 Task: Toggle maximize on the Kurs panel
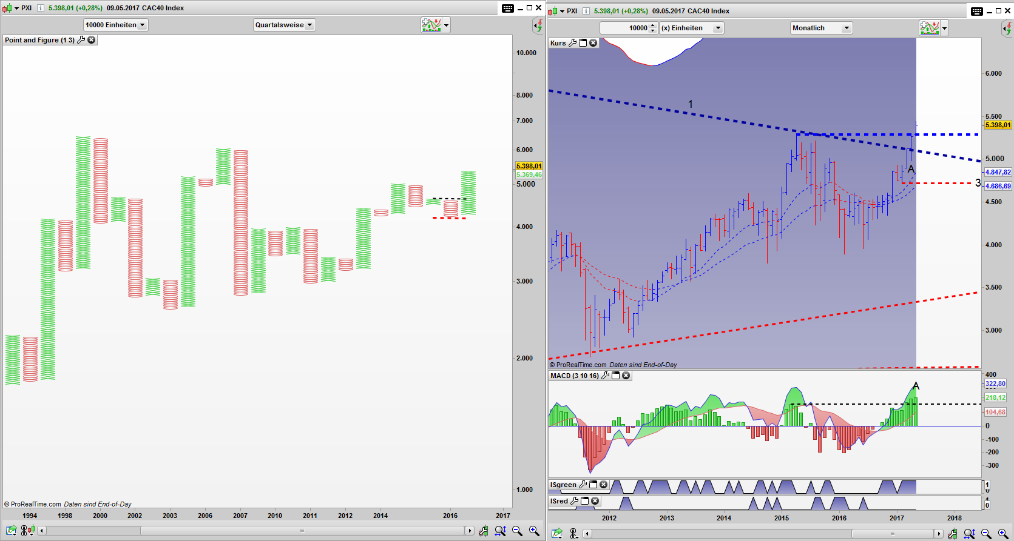[x=583, y=43]
